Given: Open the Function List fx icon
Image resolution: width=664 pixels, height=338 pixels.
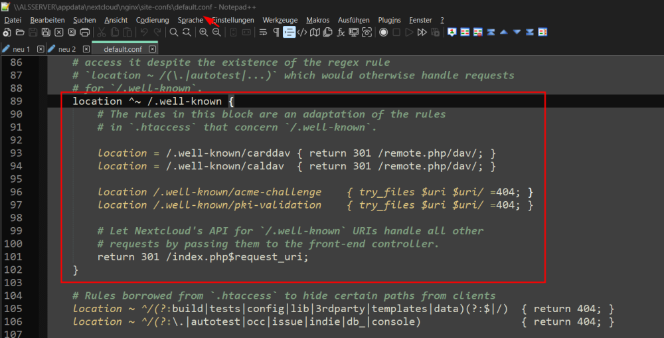Looking at the screenshot, I should point(341,32).
